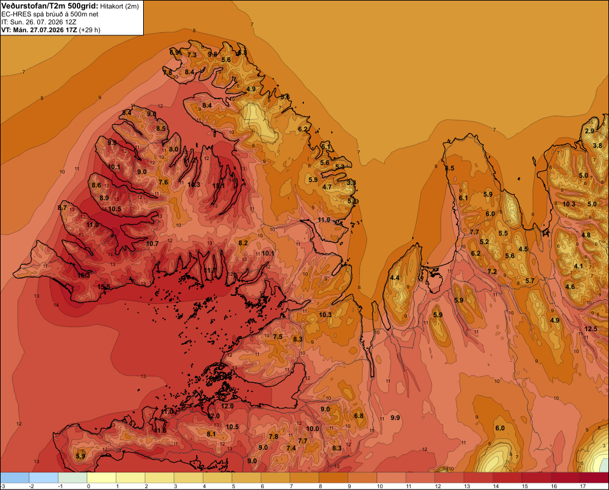609x490 pixels.
Task: Click the temperature value '4.5' on the map
Action: [523, 249]
